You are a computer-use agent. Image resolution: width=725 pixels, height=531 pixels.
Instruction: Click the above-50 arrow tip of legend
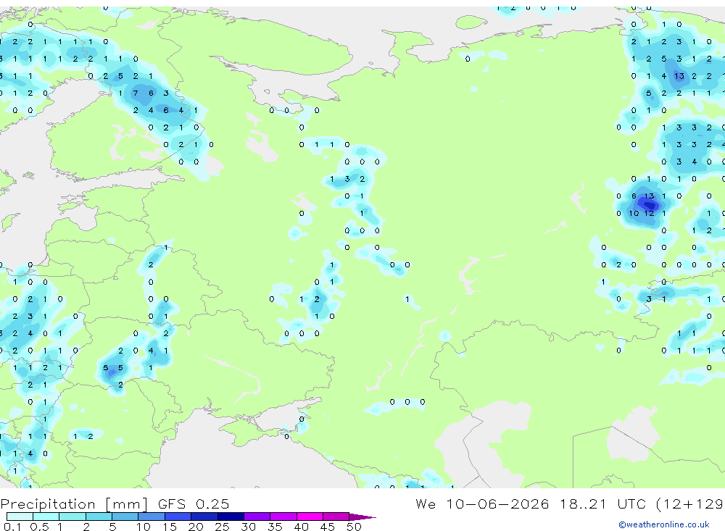click(362, 517)
